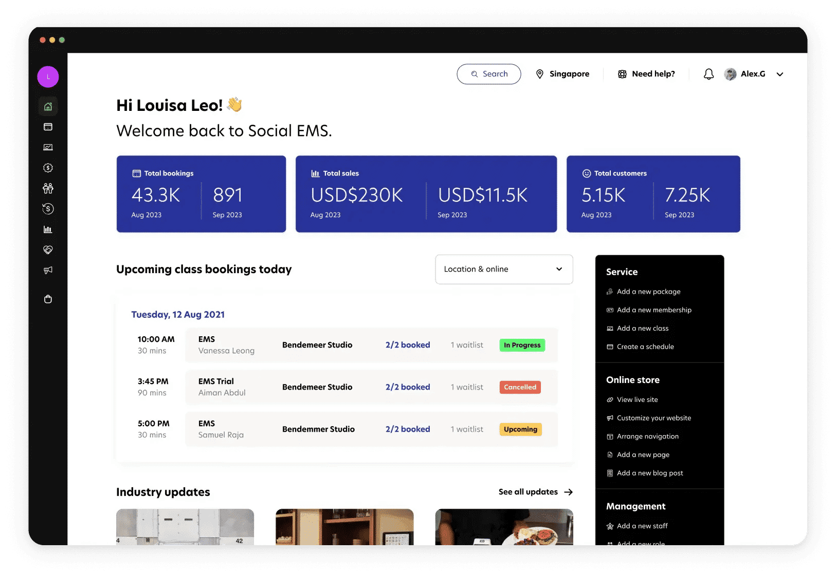Open the first industry update thumbnail
The width and height of the screenshot is (836, 577).
pos(185,527)
